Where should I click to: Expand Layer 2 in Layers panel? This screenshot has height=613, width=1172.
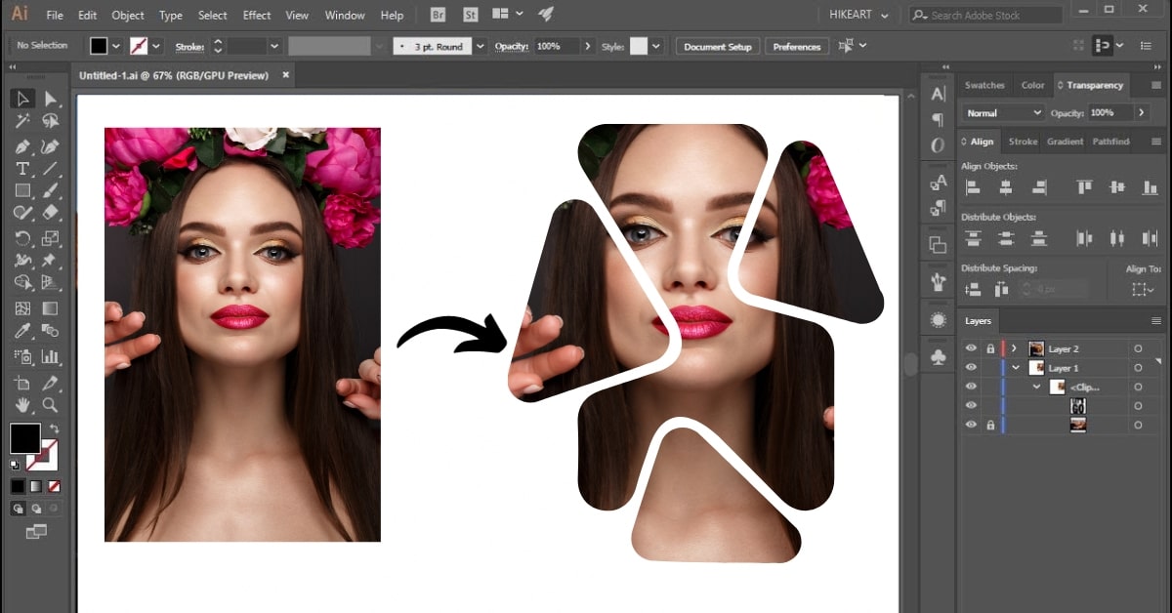pyautogui.click(x=1015, y=348)
